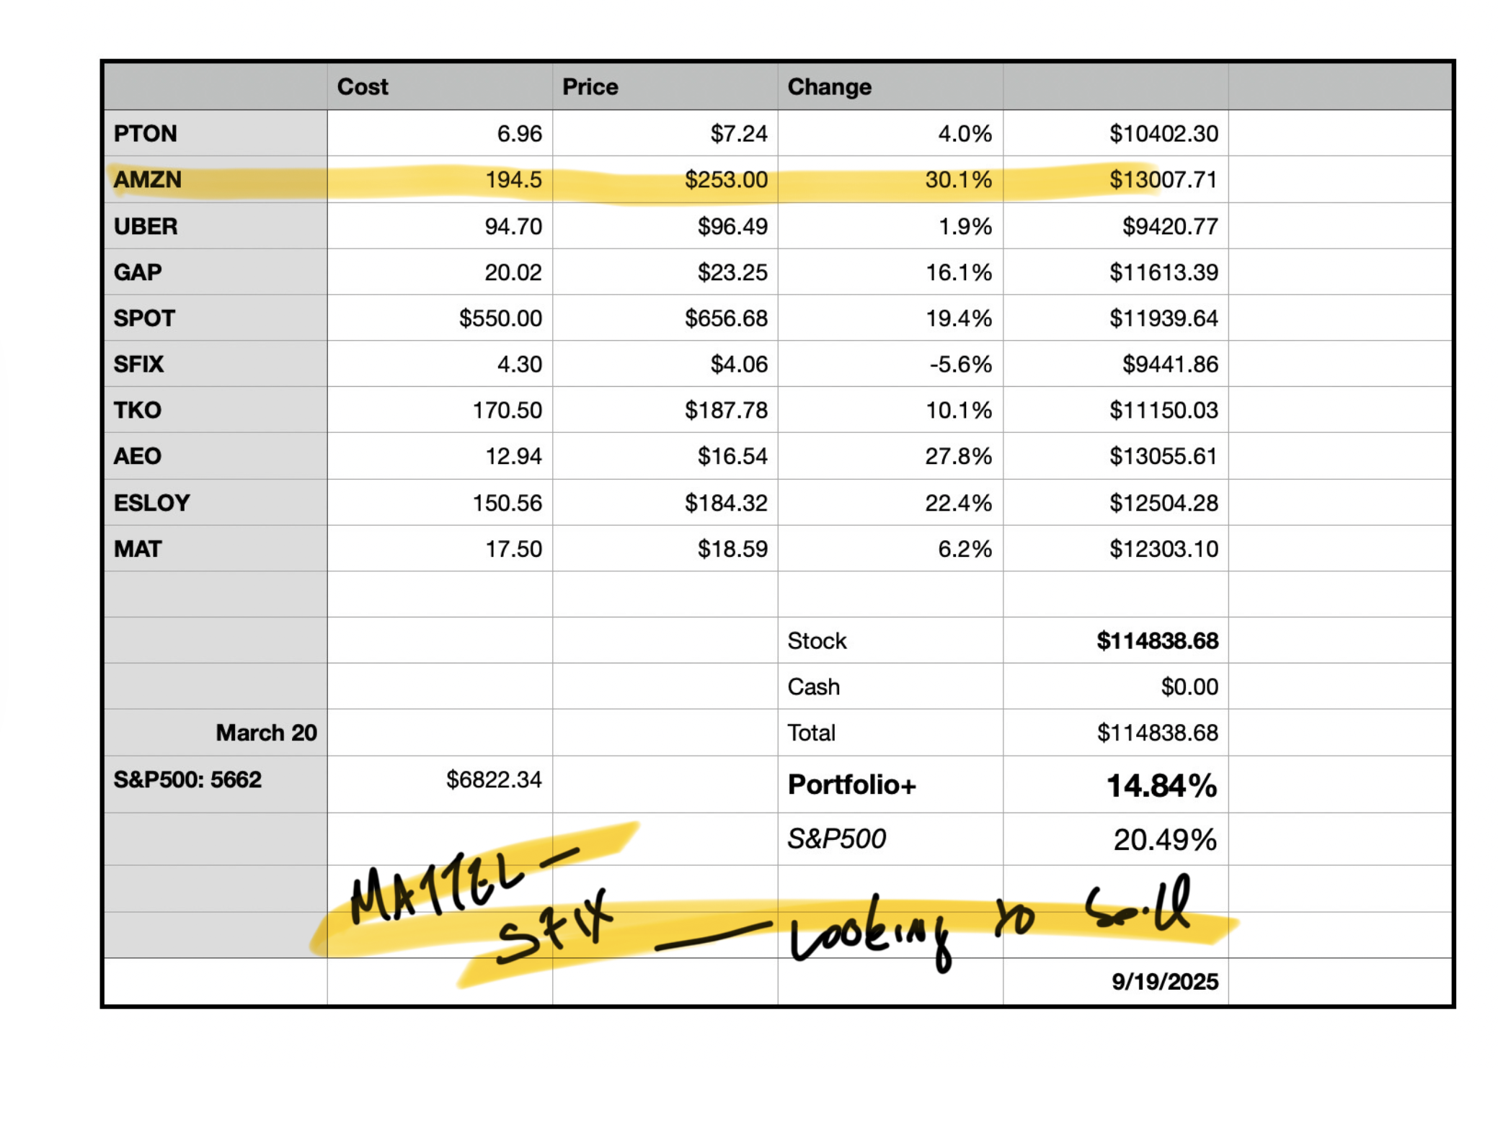1498x1136 pixels.
Task: Select the PTON ticker cell
Action: [x=145, y=133]
